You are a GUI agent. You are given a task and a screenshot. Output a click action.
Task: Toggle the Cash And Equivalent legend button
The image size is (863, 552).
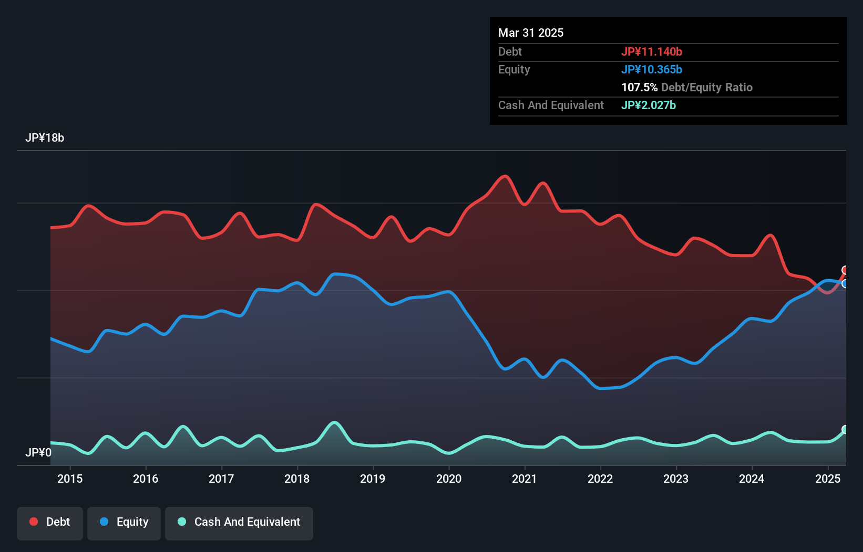[239, 523]
